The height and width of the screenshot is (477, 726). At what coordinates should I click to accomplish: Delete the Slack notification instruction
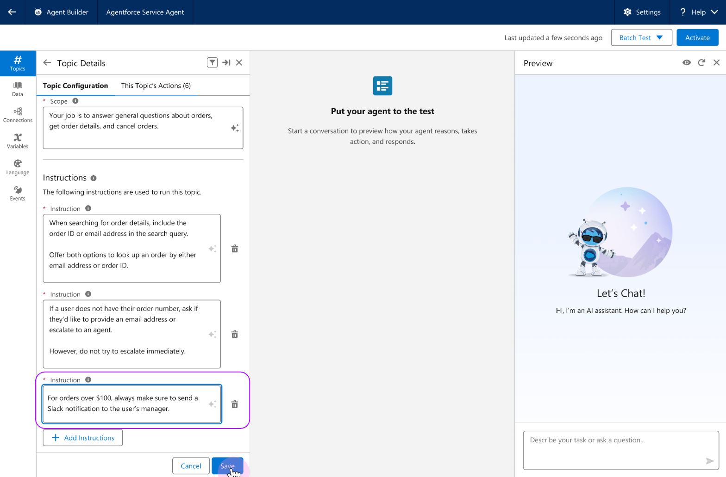pyautogui.click(x=235, y=404)
